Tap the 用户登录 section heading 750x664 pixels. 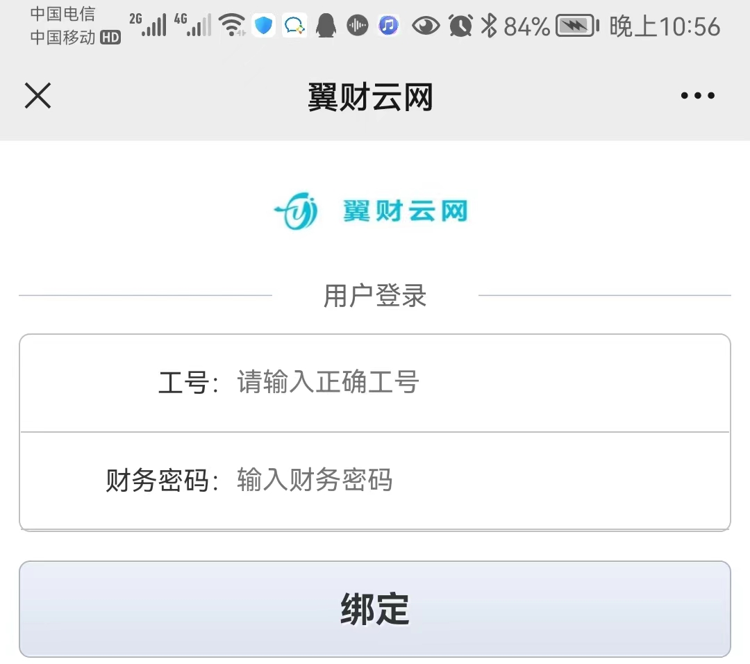(x=374, y=295)
